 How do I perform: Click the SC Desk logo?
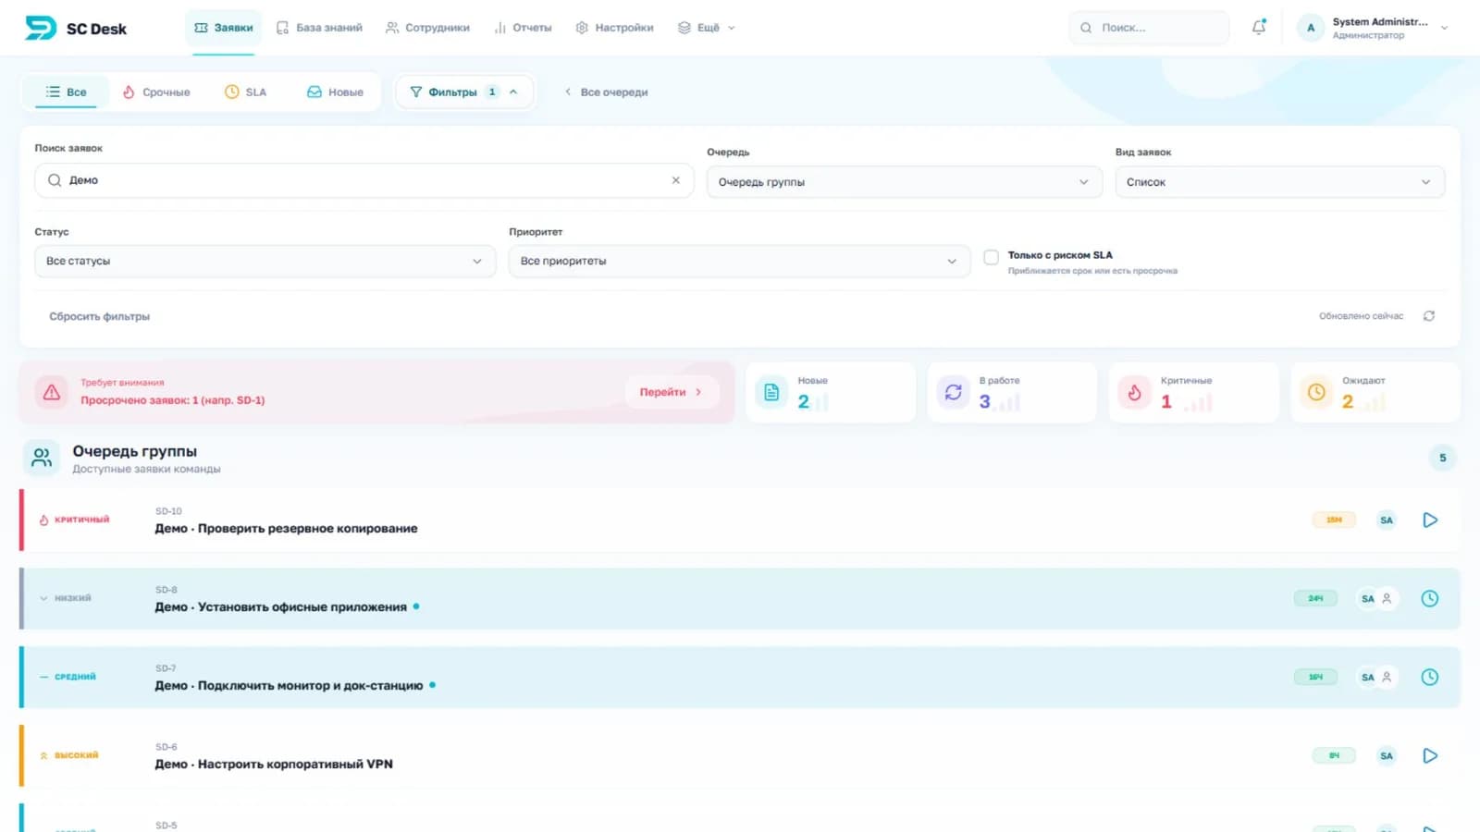[x=75, y=29]
